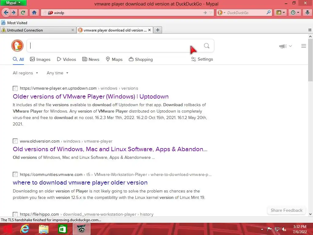
Task: Click the uptodown.com result favicon
Action: (15, 88)
